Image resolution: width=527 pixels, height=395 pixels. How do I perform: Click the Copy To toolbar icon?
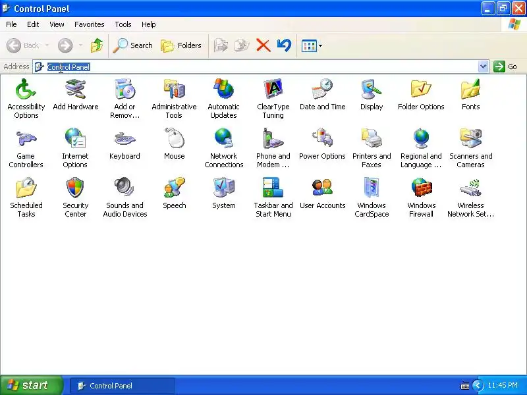click(x=242, y=45)
